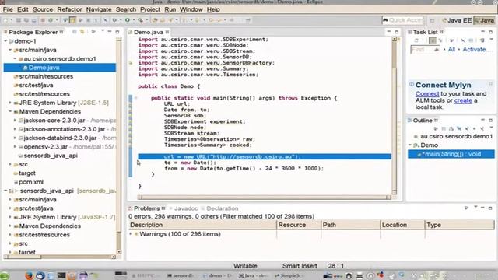
Task: Switch to the Declaration tab
Action: point(222,208)
